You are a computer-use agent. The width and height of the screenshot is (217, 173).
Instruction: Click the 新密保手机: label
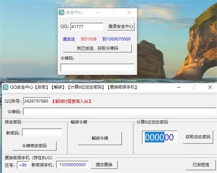click(x=43, y=165)
